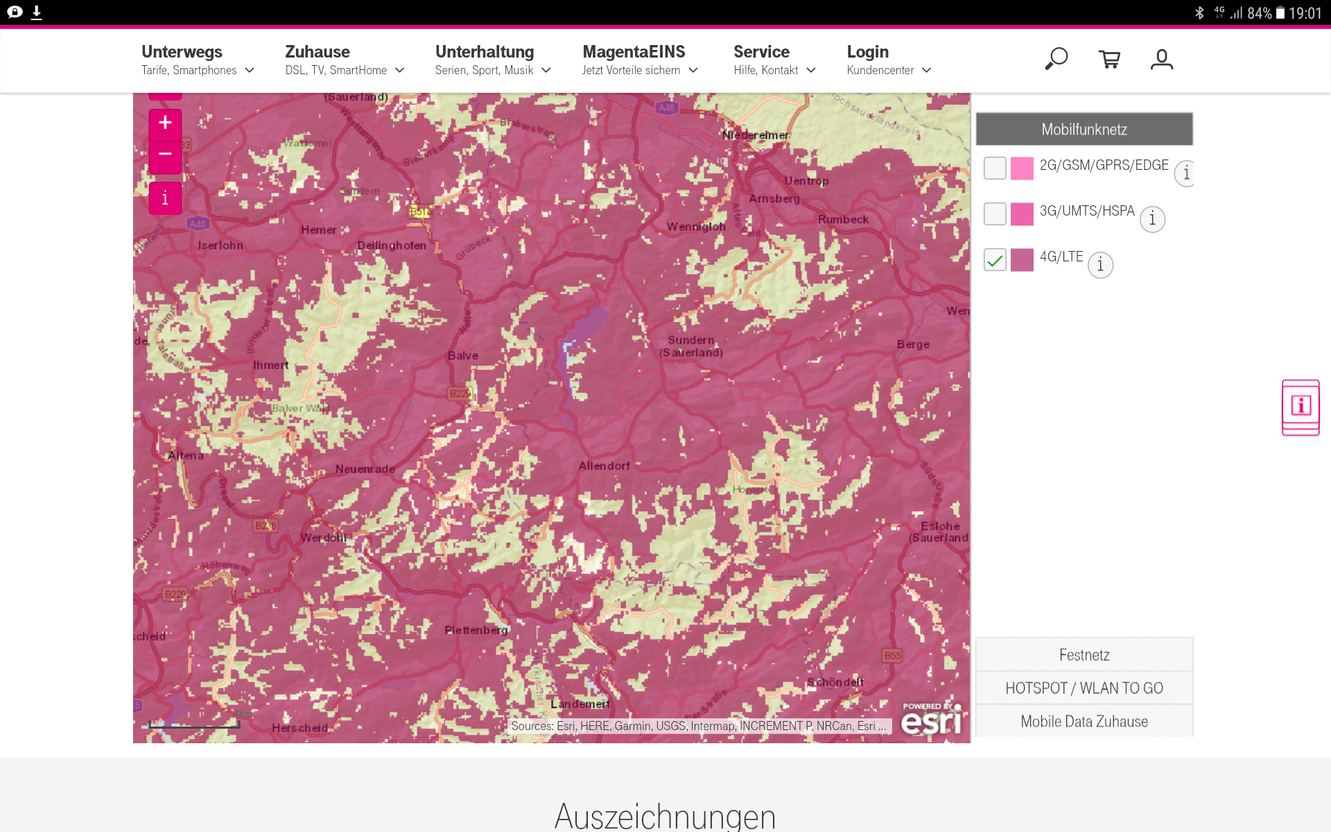
Task: Show info for 2G/GSM/GPRS/EDGE
Action: (x=1185, y=173)
